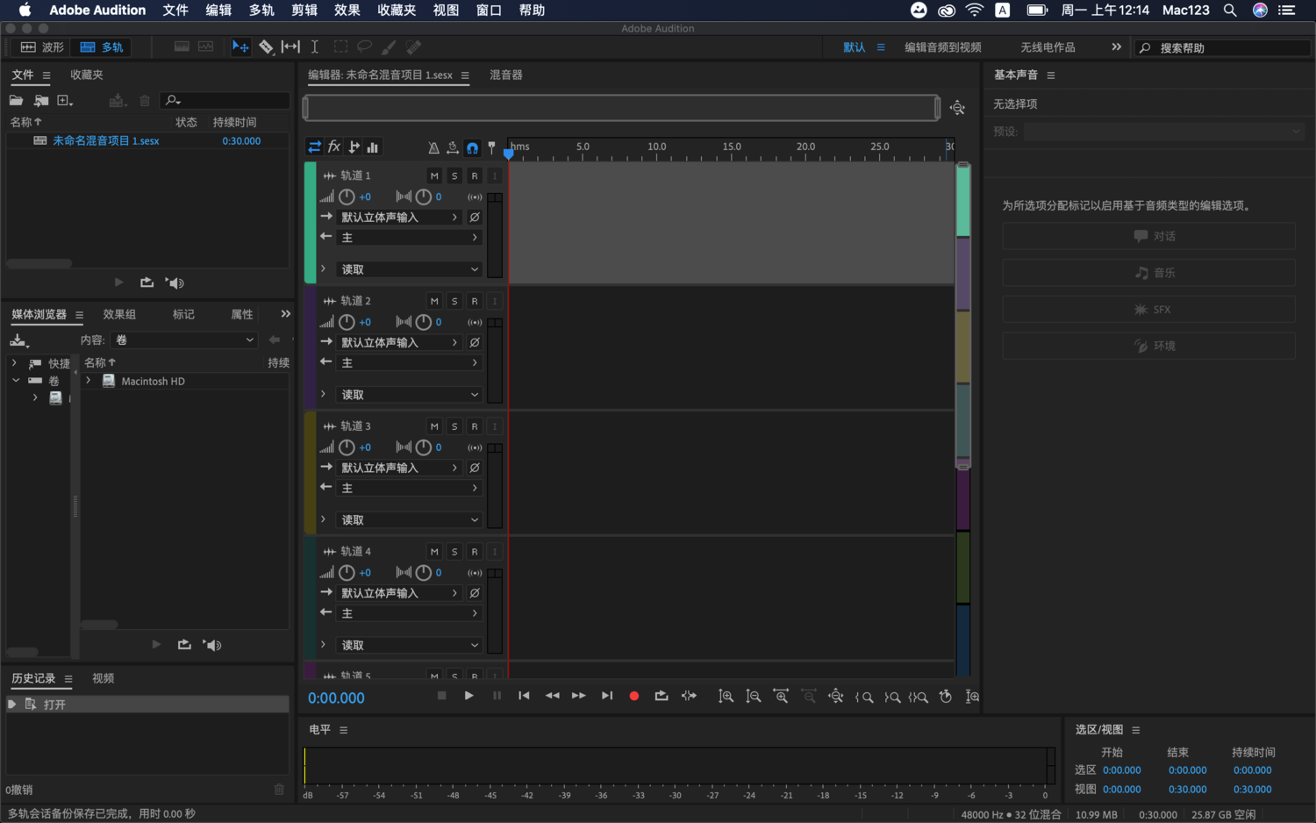
Task: Switch to 视频 tab
Action: click(x=104, y=678)
